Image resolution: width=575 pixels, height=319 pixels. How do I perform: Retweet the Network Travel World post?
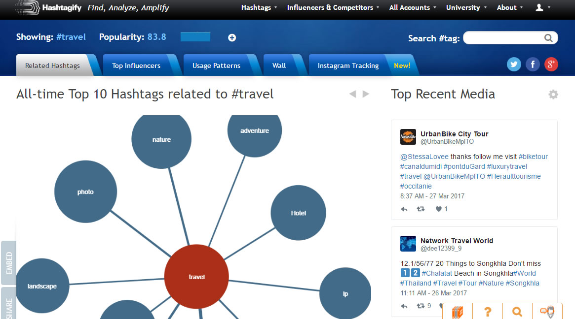(x=421, y=306)
